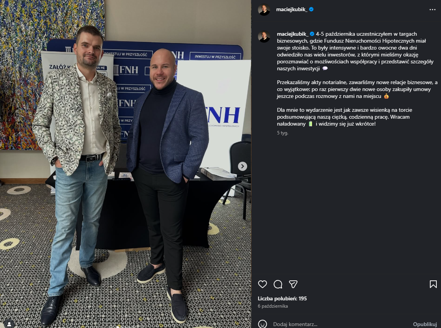This screenshot has width=441, height=328.
Task: Share the post via the paper-plane icon
Action: coord(293,284)
